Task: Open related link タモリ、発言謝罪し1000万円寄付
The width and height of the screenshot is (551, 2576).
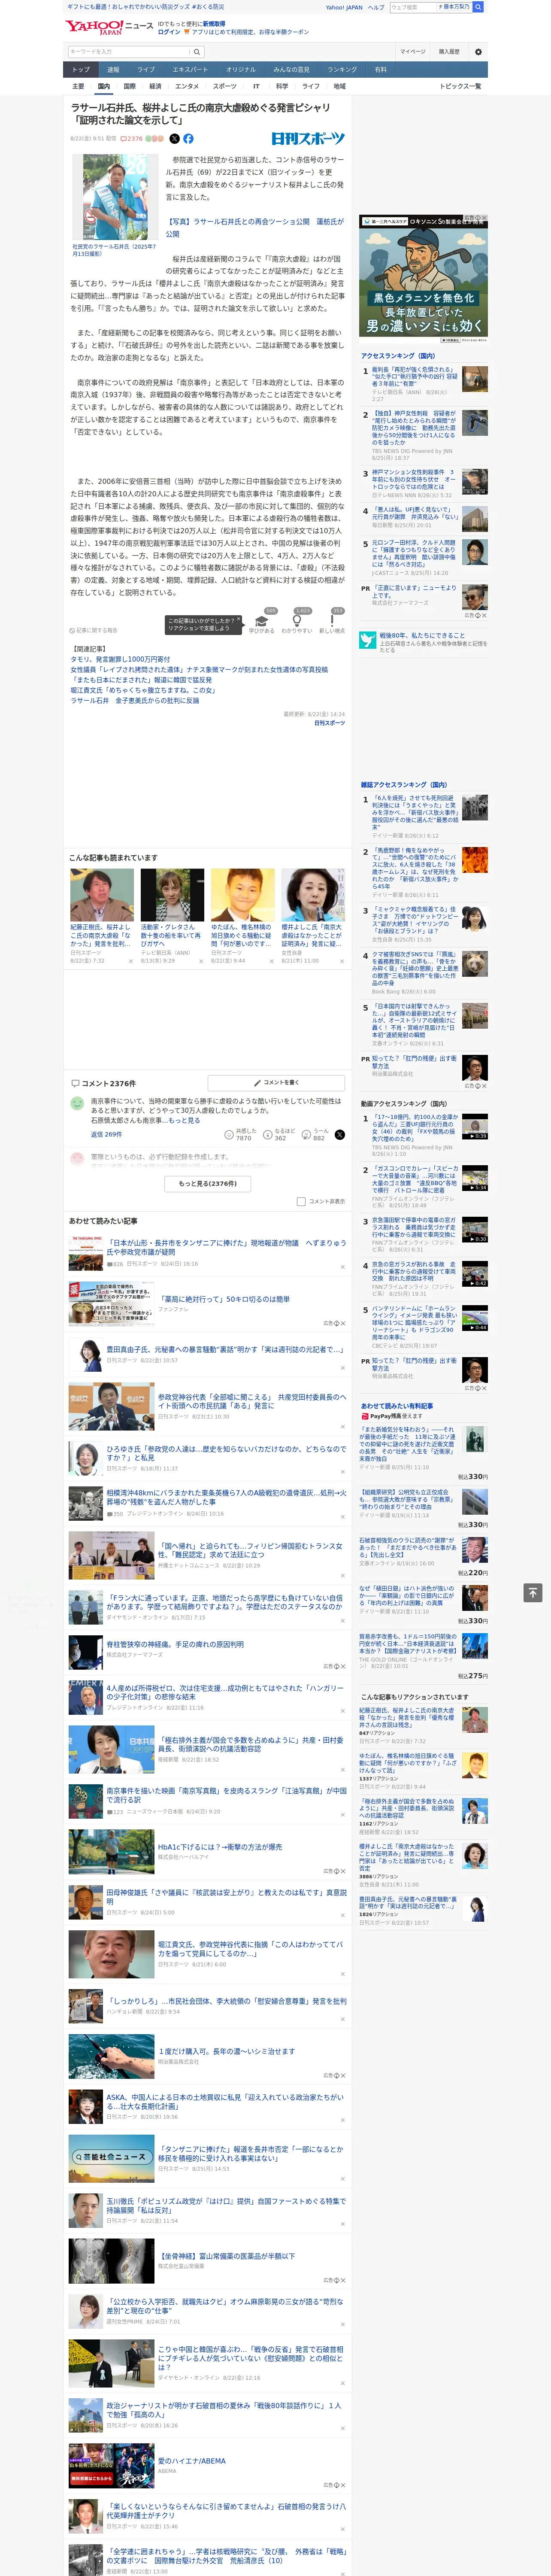Action: click(120, 660)
